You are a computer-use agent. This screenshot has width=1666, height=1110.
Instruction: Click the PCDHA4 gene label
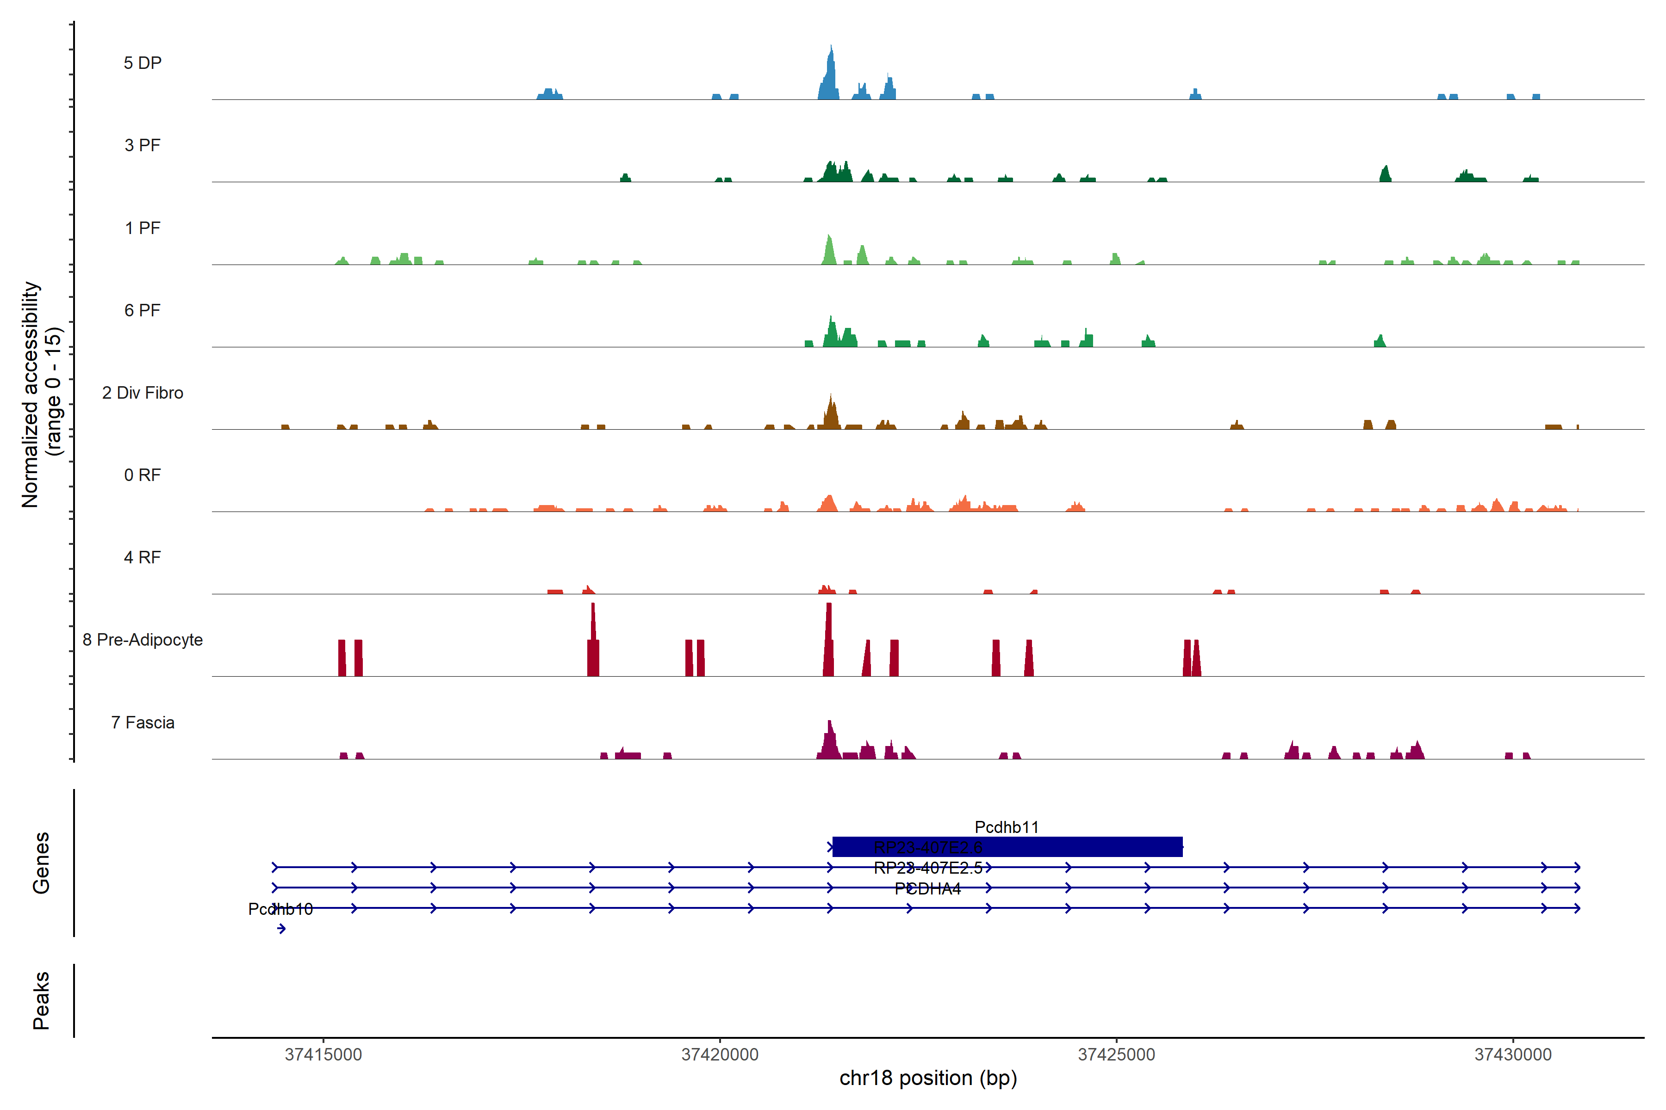(x=927, y=889)
